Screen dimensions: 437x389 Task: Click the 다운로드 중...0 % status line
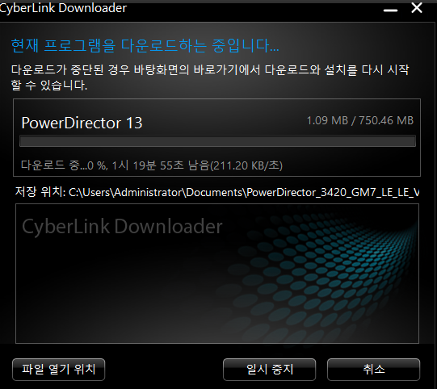click(152, 165)
